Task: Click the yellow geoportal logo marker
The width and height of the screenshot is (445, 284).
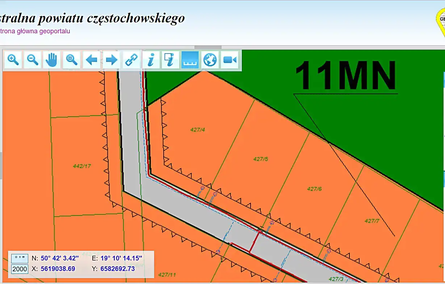Action: pos(441,21)
